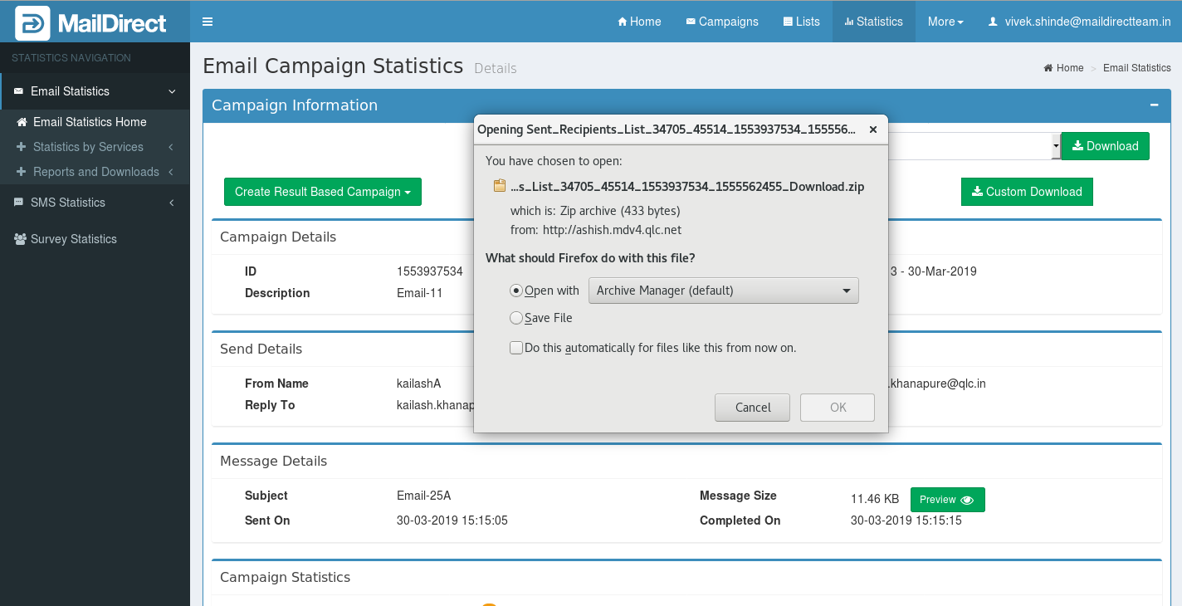The width and height of the screenshot is (1182, 606).
Task: Enable Do this automatically checkbox
Action: point(516,348)
